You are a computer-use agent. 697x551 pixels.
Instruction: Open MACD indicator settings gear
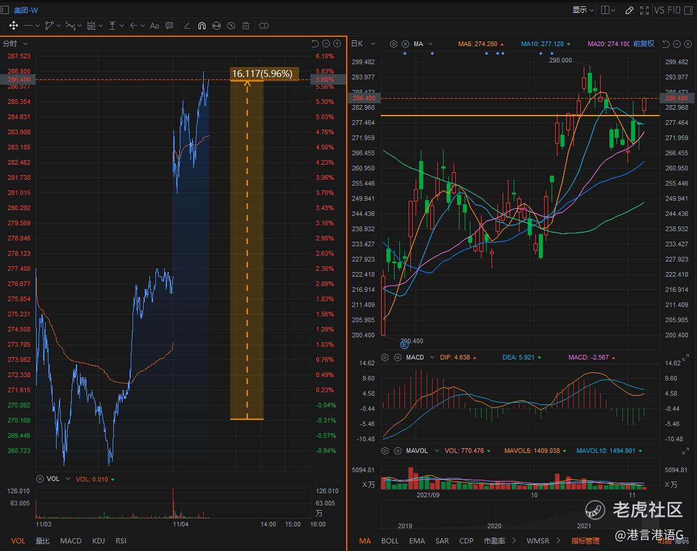(385, 357)
